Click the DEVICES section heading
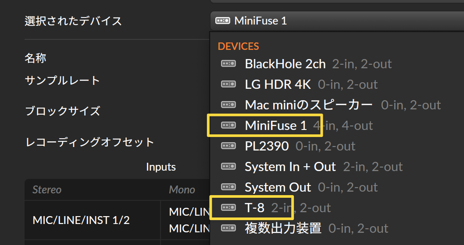Image resolution: width=464 pixels, height=245 pixels. coord(238,46)
